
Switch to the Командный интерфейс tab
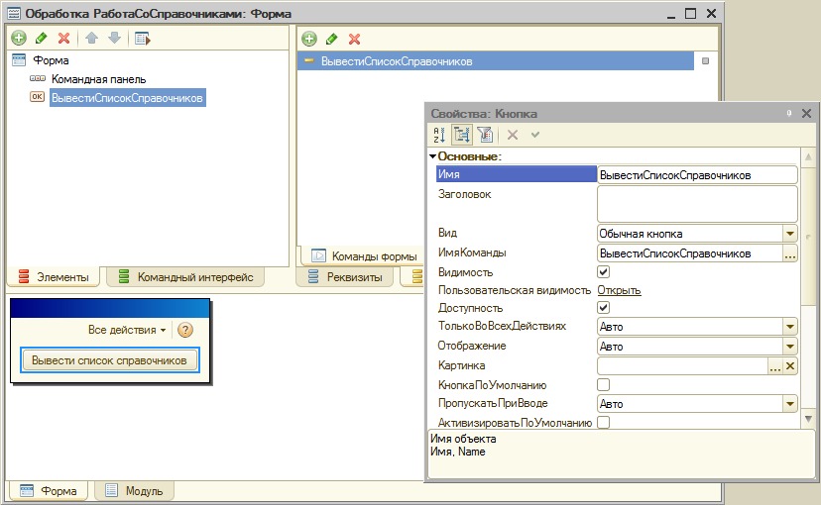185,277
